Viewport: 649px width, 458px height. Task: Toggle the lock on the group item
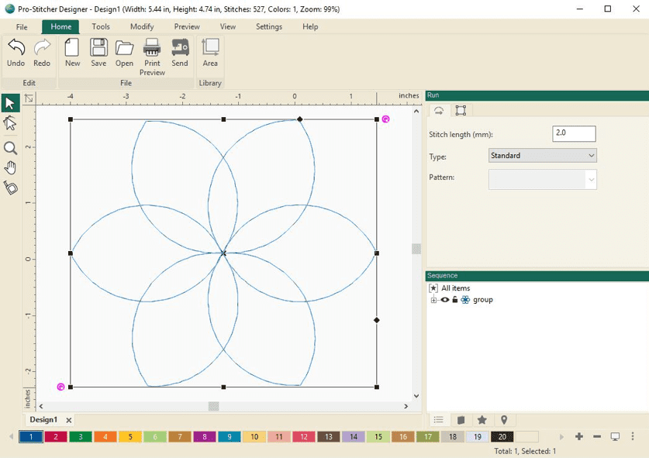pos(455,300)
